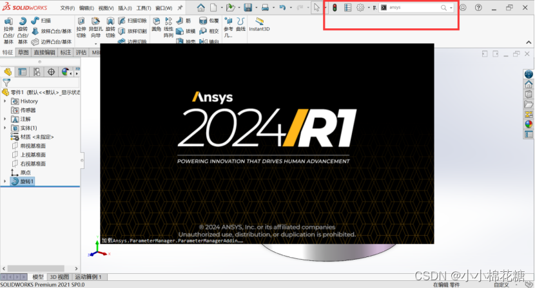Expand the 旋转1 feature node
This screenshot has width=535, height=288.
[x=5, y=182]
